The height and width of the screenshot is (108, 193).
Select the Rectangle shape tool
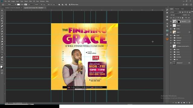click(x=2, y=55)
